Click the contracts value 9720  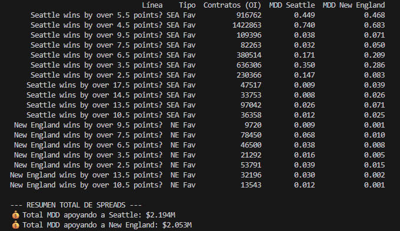[x=253, y=125]
